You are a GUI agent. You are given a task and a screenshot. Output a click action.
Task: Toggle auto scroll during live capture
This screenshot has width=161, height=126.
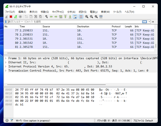click(x=75, y=17)
